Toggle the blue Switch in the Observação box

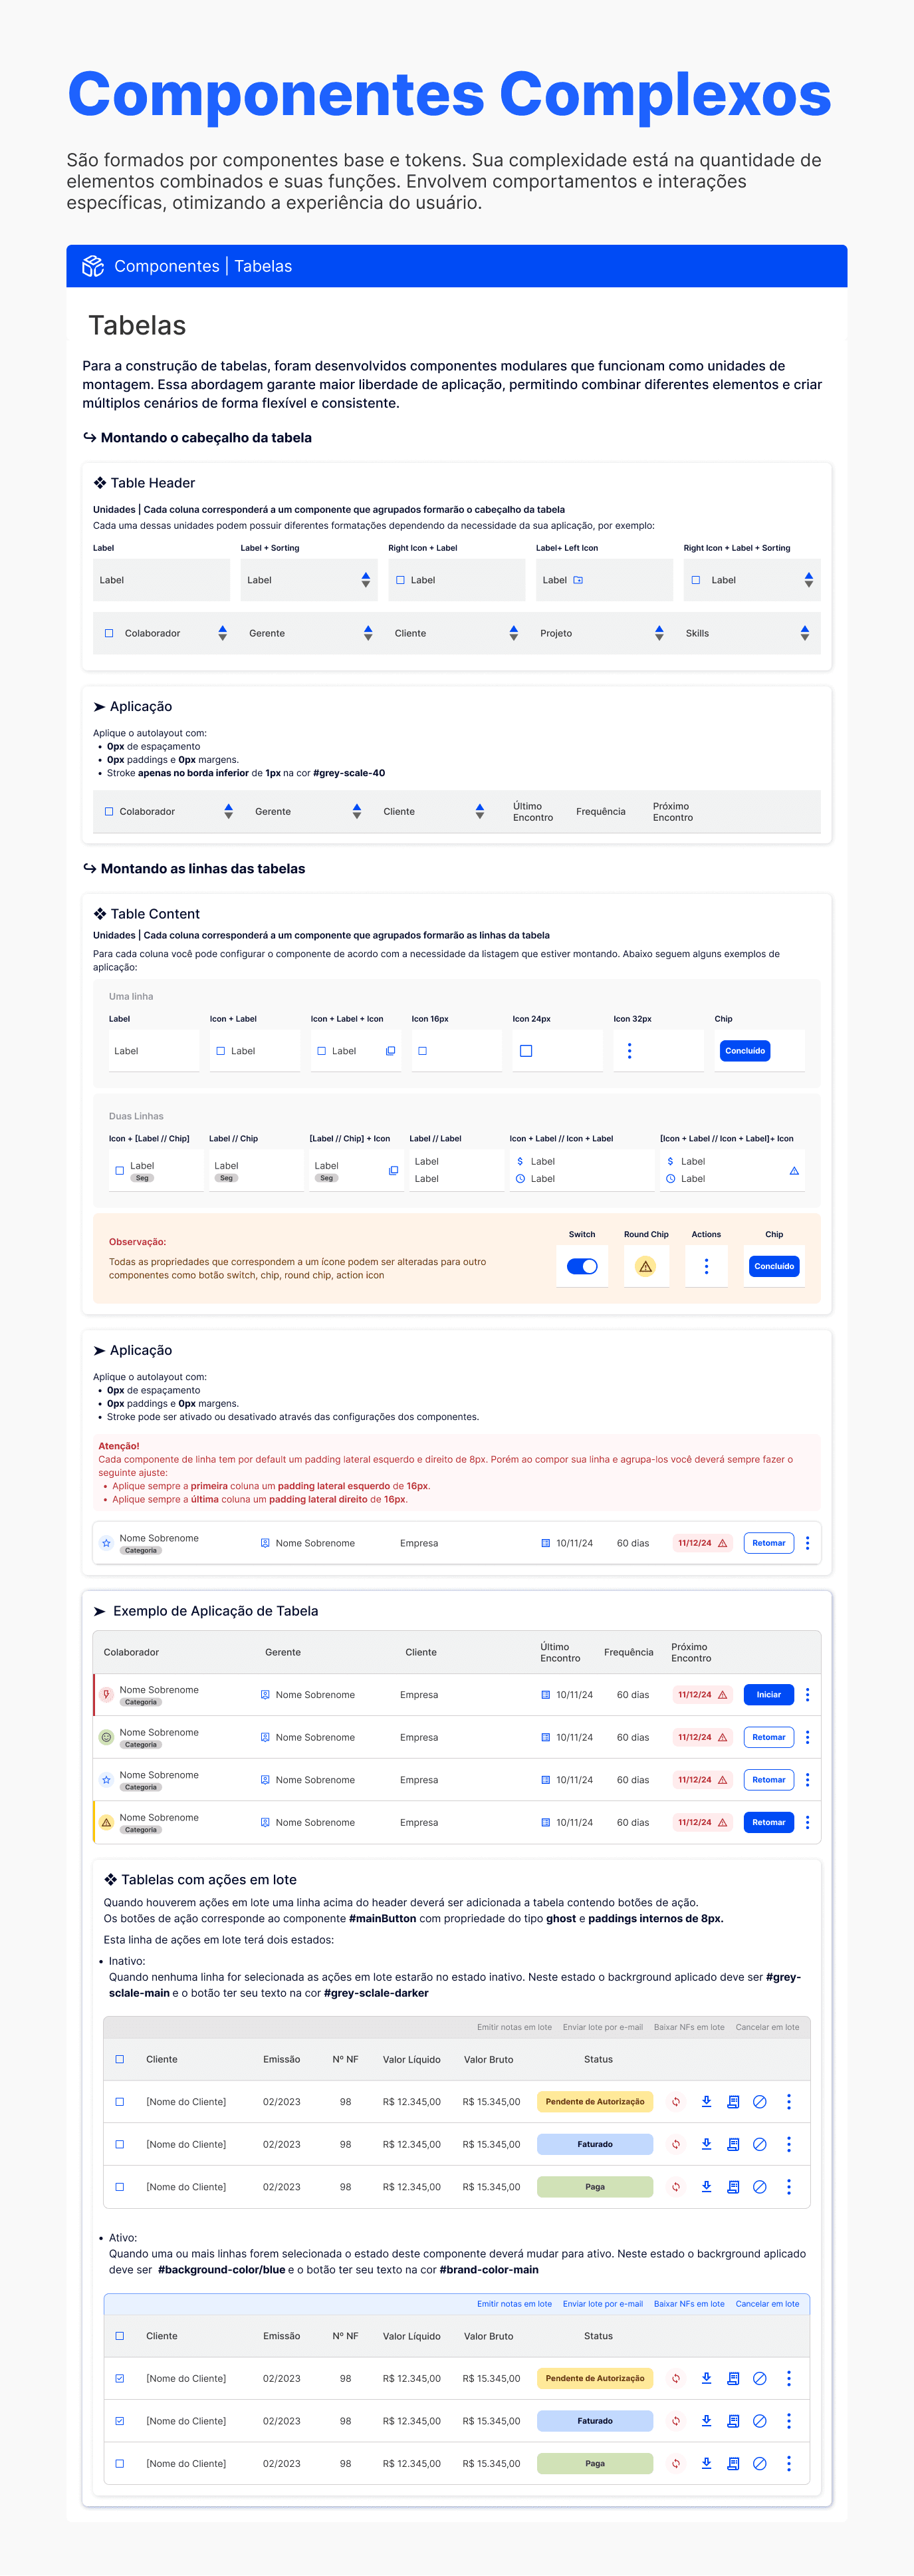click(x=582, y=1266)
